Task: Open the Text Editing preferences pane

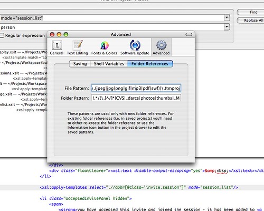Action: coord(77,47)
